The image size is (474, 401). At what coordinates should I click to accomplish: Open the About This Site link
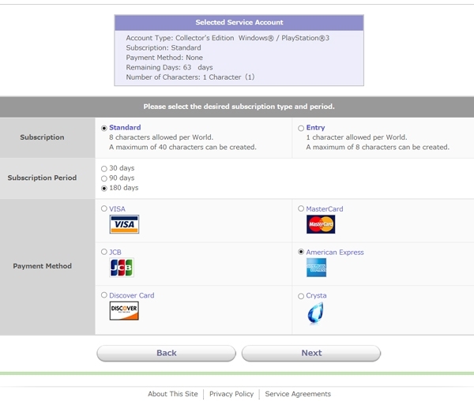[172, 394]
